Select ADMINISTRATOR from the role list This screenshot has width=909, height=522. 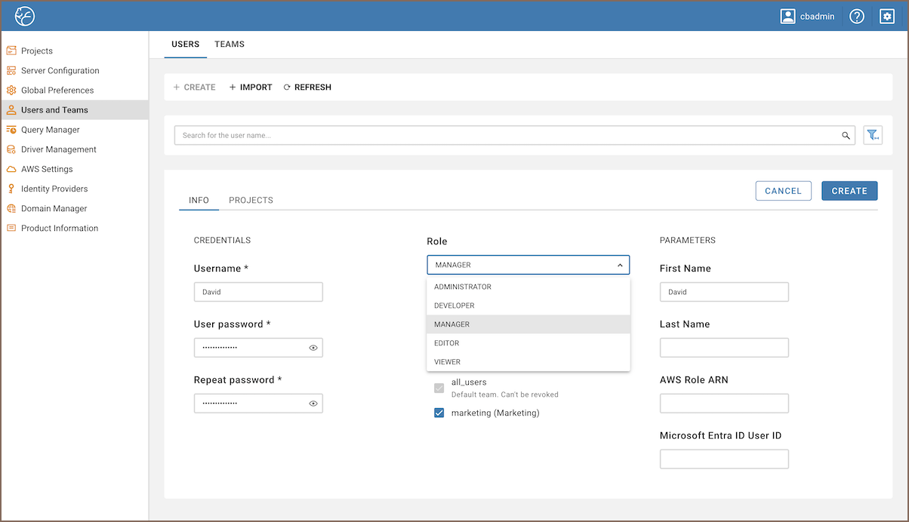point(463,287)
